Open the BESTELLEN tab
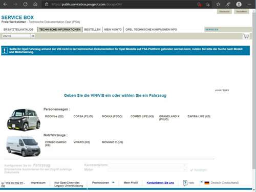Screen dimensions: 256x192 click(92, 30)
